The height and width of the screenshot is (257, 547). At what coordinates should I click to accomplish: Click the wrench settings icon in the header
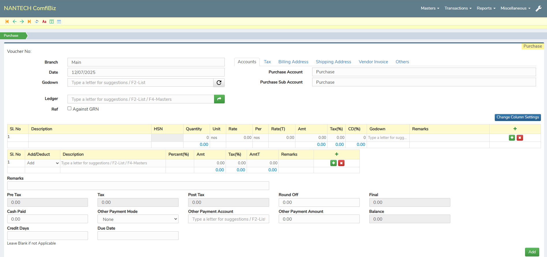point(538,9)
